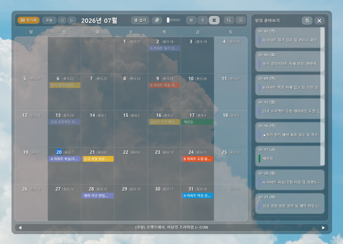The height and width of the screenshot is (244, 343).
Task: Click the ★상가 전기 배선 event on July 16
Action: point(164,122)
